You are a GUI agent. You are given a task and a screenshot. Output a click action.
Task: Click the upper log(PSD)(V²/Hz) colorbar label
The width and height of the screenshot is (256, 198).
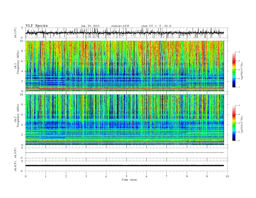tap(242, 71)
